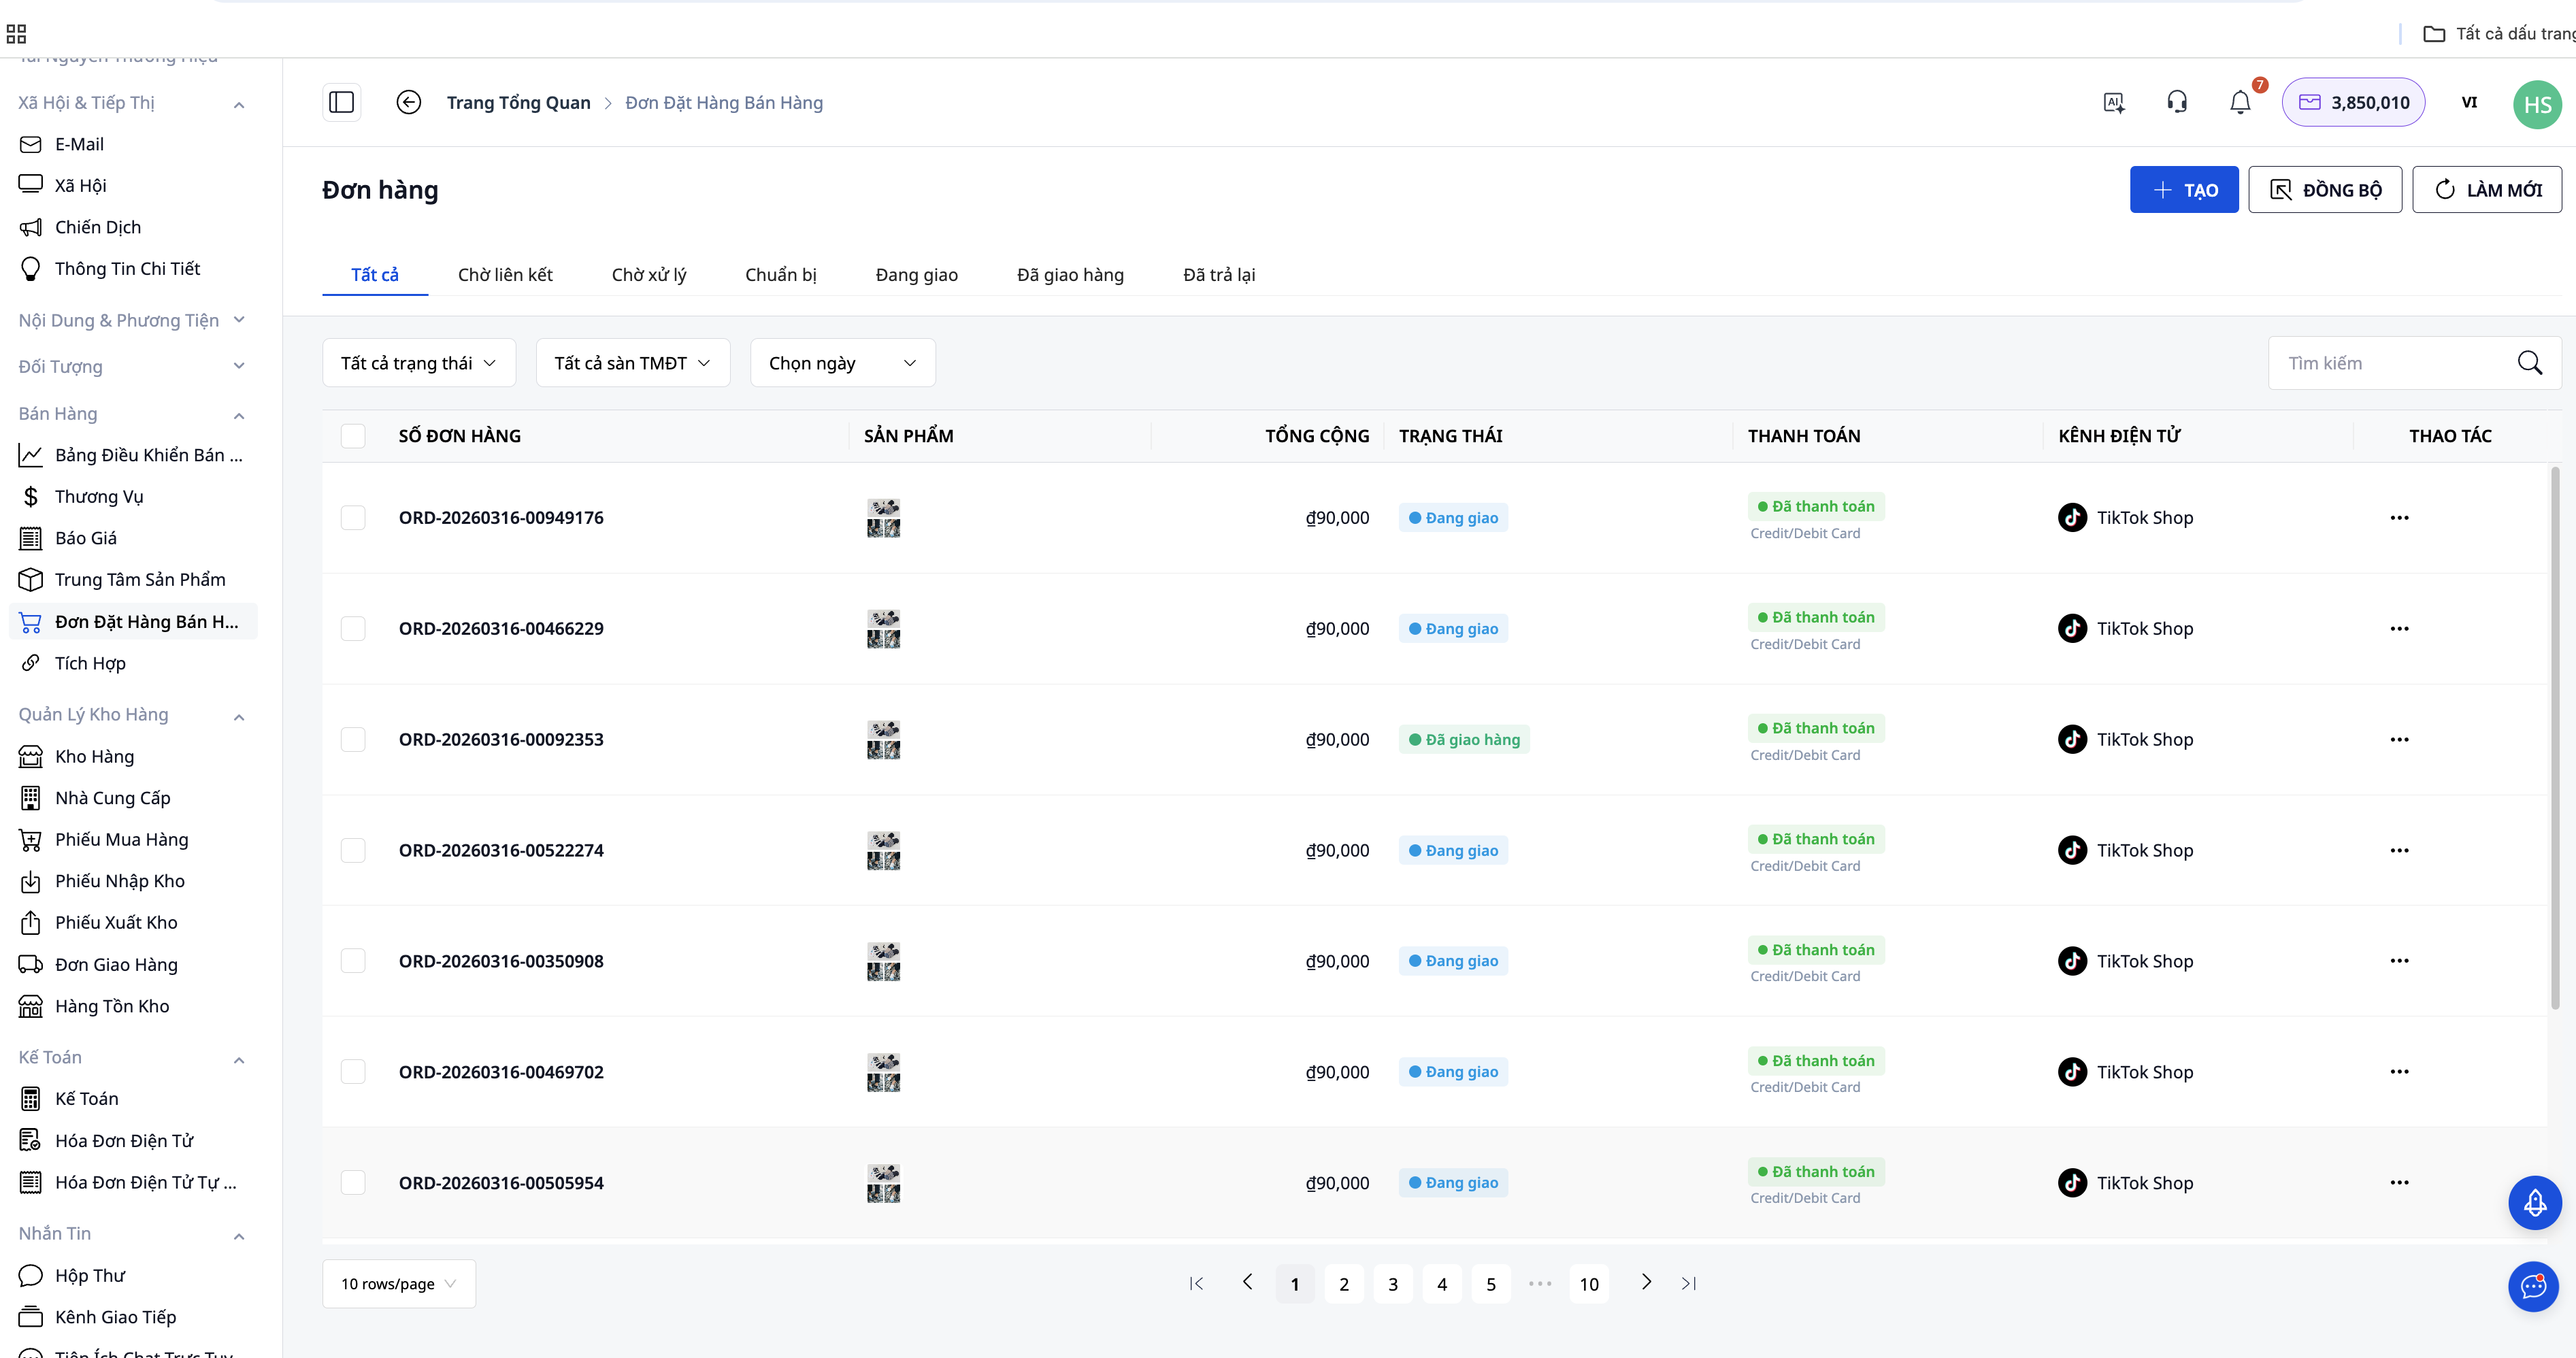Click the back arrow circle icon
The image size is (2576, 1358).
[408, 103]
